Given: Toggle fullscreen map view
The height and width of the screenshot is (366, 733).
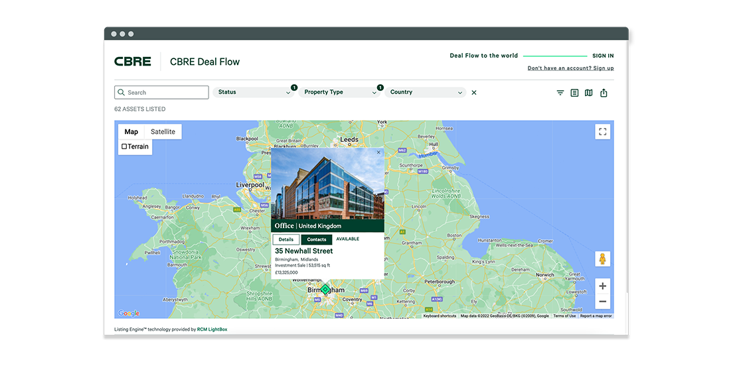Looking at the screenshot, I should 602,132.
